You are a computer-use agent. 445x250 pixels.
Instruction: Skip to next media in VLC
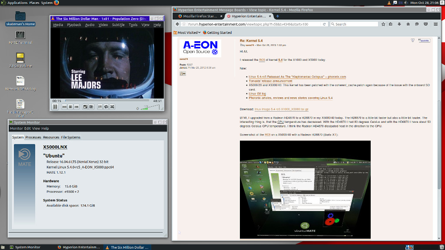point(76,107)
